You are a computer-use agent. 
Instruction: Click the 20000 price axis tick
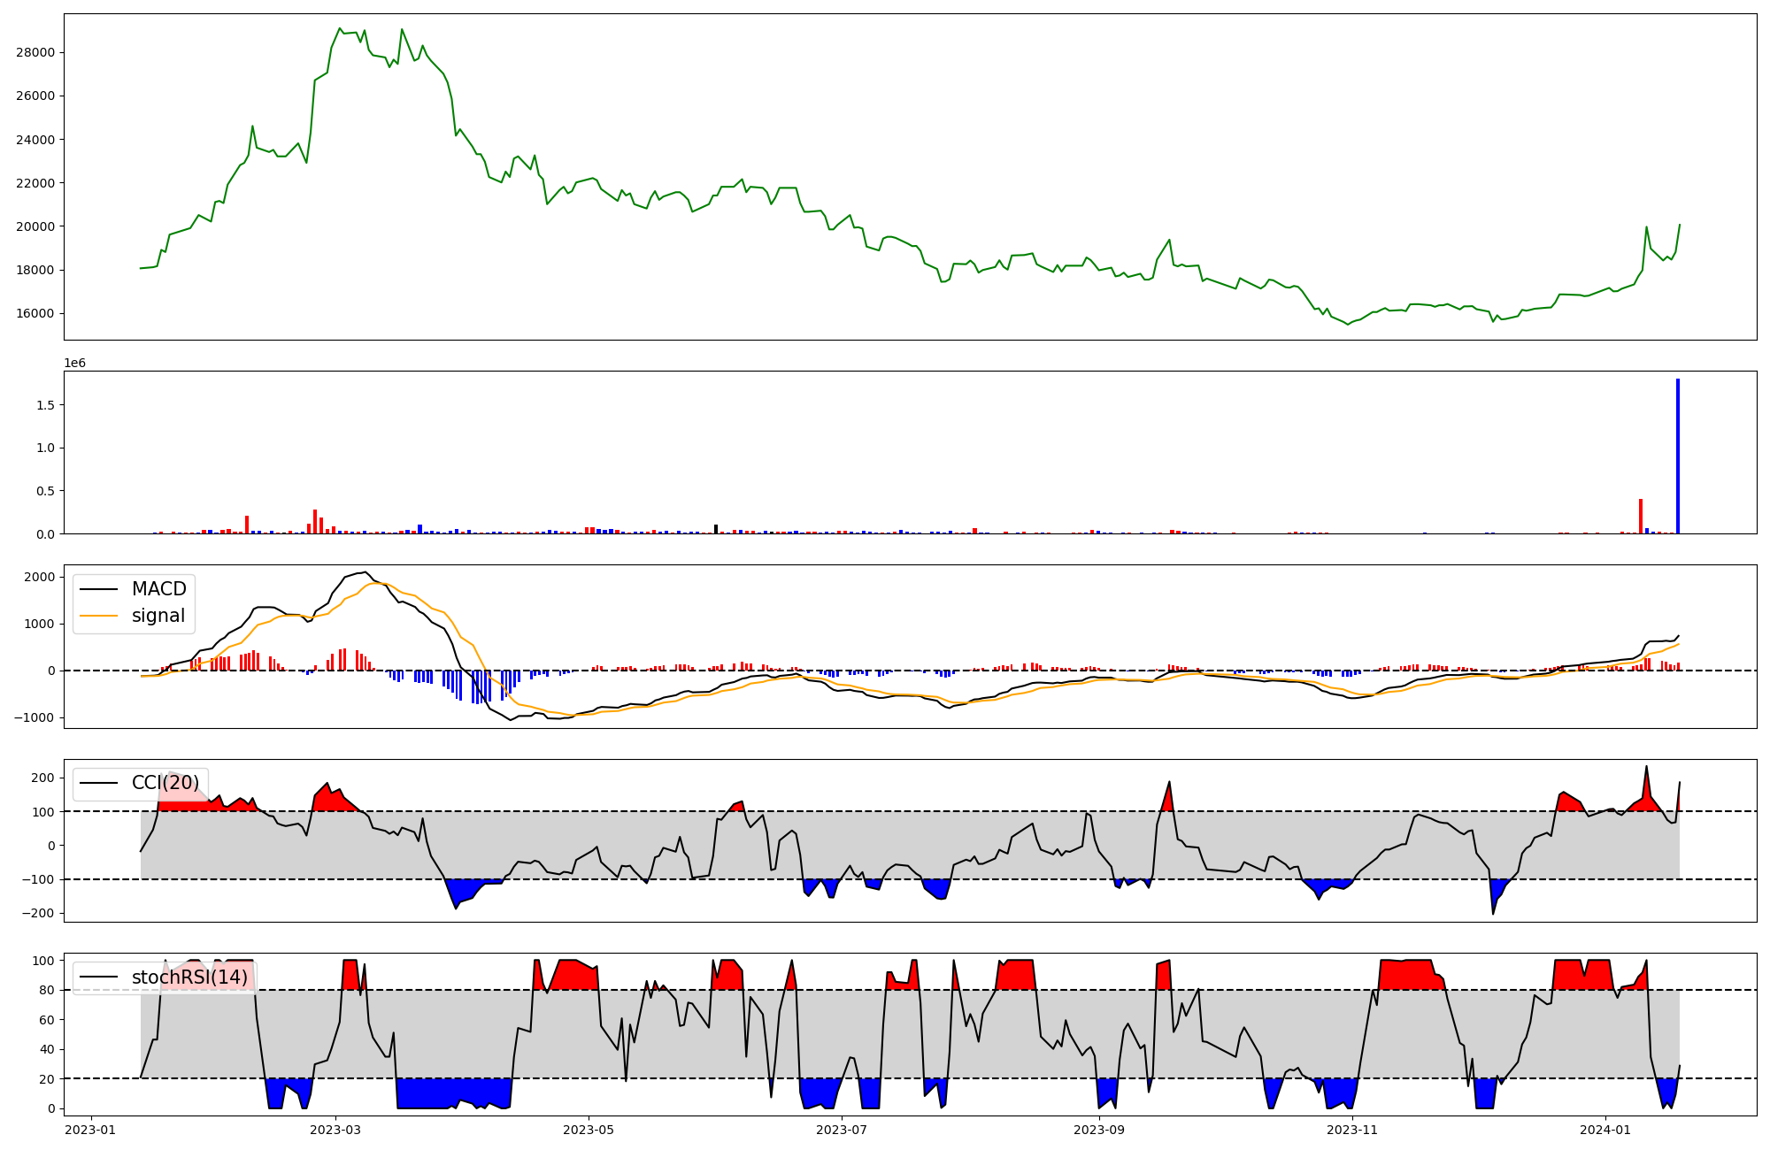click(x=35, y=226)
